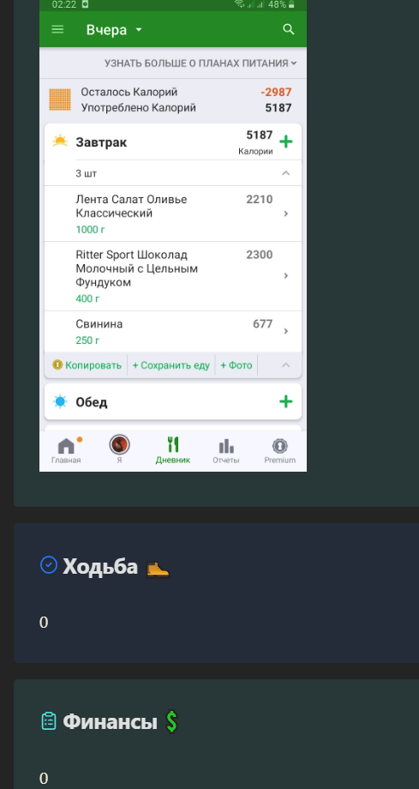Add food to Обед with plus icon
This screenshot has height=789, width=419.
285,401
